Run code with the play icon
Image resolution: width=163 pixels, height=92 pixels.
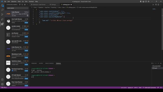coord(153,5)
